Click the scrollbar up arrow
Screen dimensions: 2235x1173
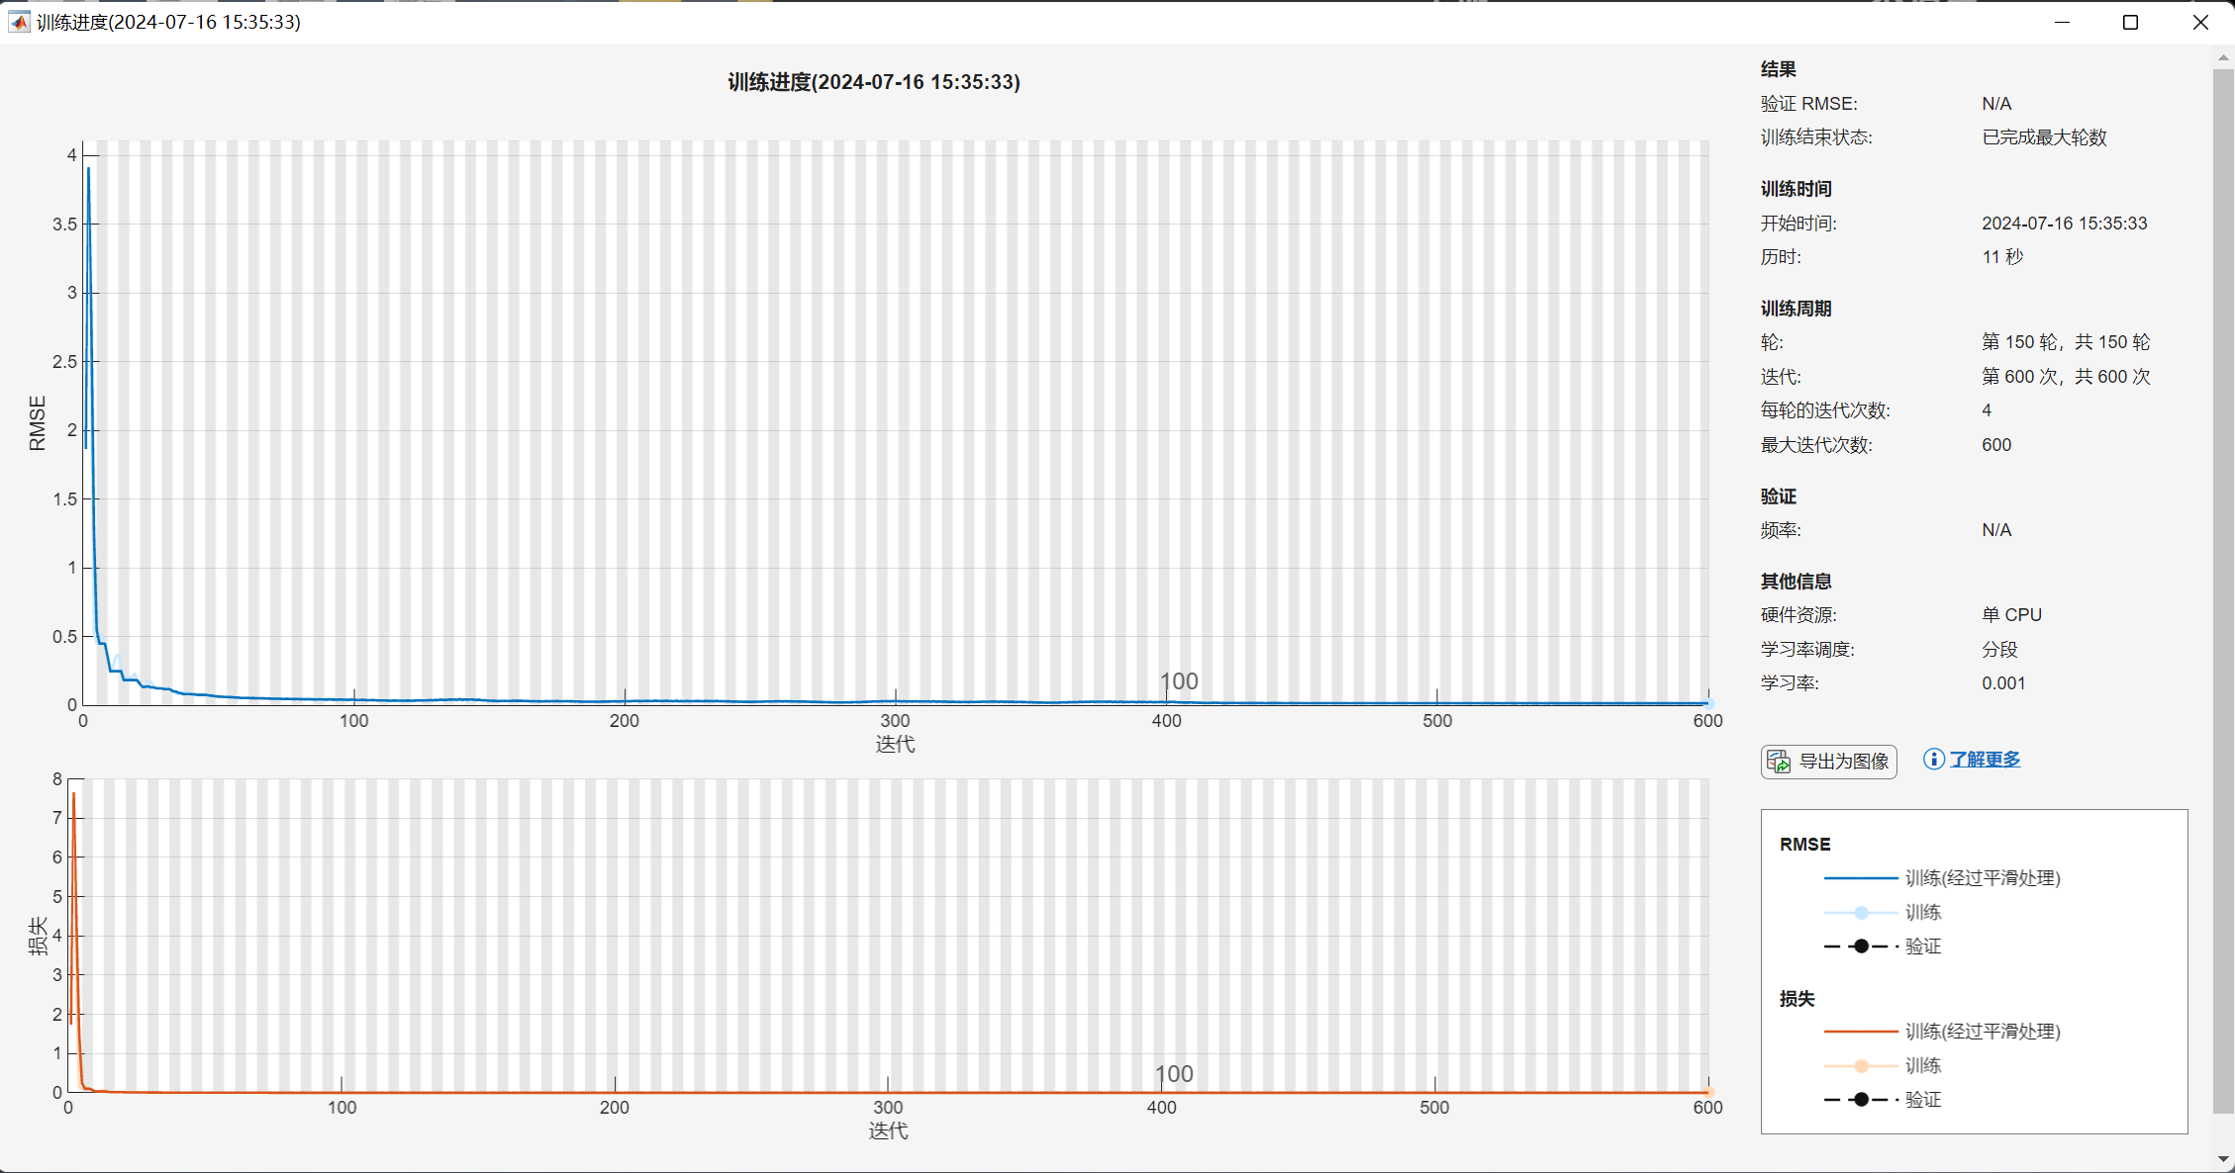coord(2223,57)
